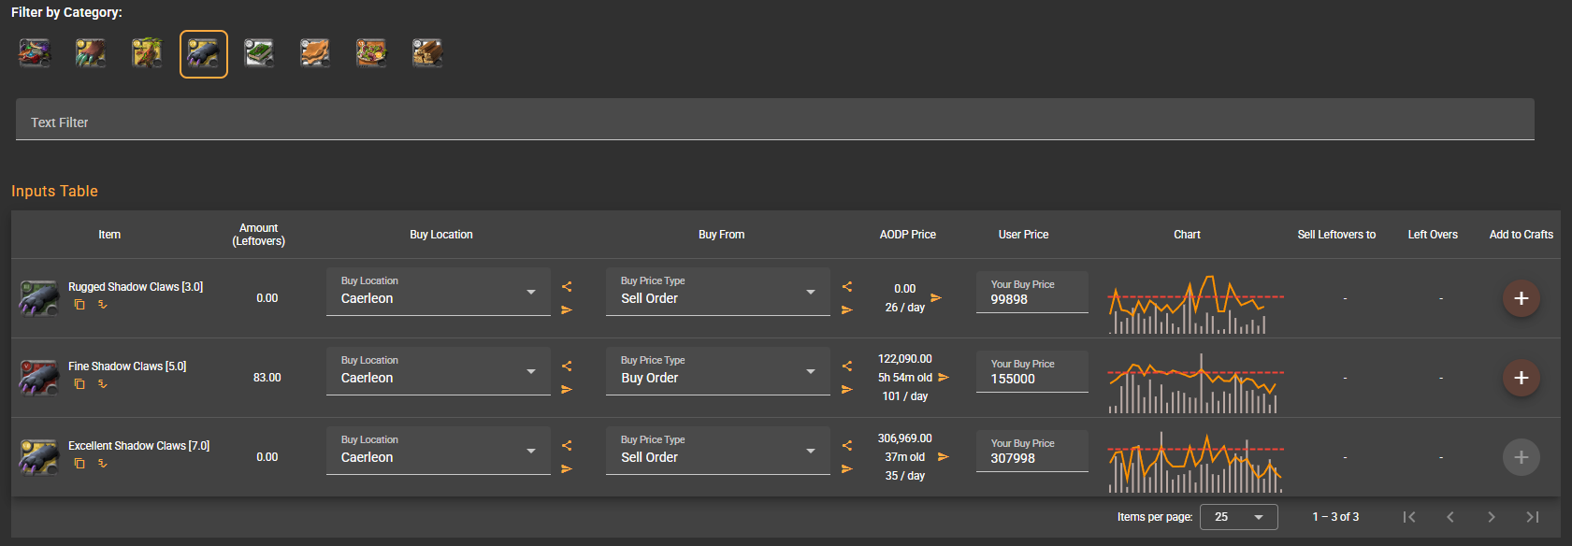Open the Rugged Shadow Claws price chart
The image size is (1572, 546).
tap(1194, 305)
